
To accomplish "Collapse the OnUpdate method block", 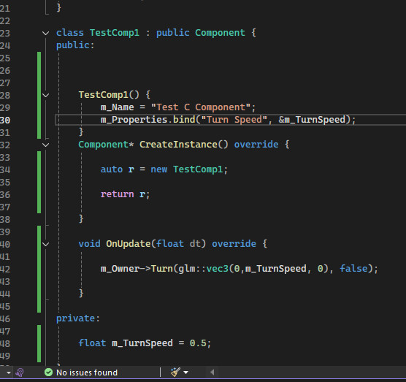I will 45,244.
